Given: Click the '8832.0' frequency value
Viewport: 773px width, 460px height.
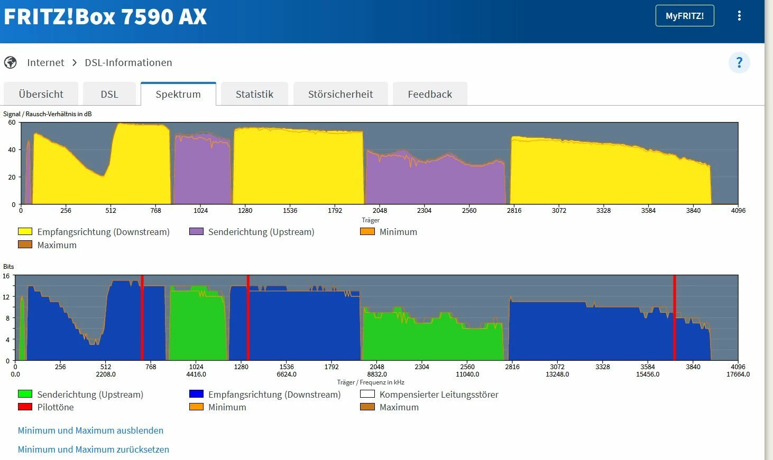Looking at the screenshot, I should [377, 374].
